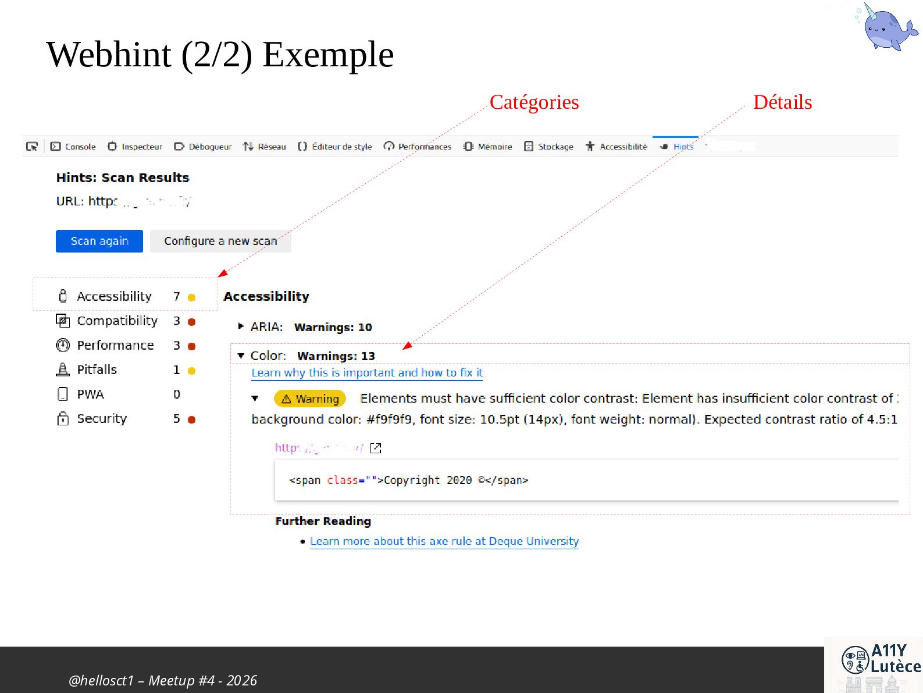Click the Réseau arrows icon
The image size is (923, 693).
coord(248,147)
